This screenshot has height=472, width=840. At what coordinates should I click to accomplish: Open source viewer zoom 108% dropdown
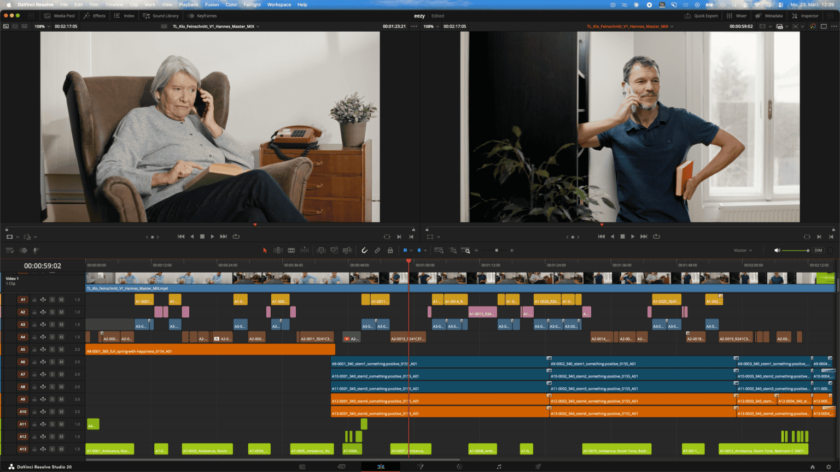tap(42, 26)
